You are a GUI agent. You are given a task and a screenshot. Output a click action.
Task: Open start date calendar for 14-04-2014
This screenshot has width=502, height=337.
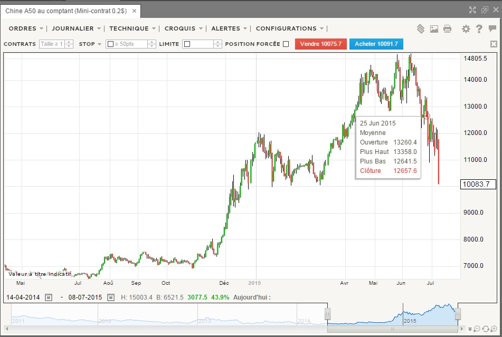pyautogui.click(x=49, y=297)
